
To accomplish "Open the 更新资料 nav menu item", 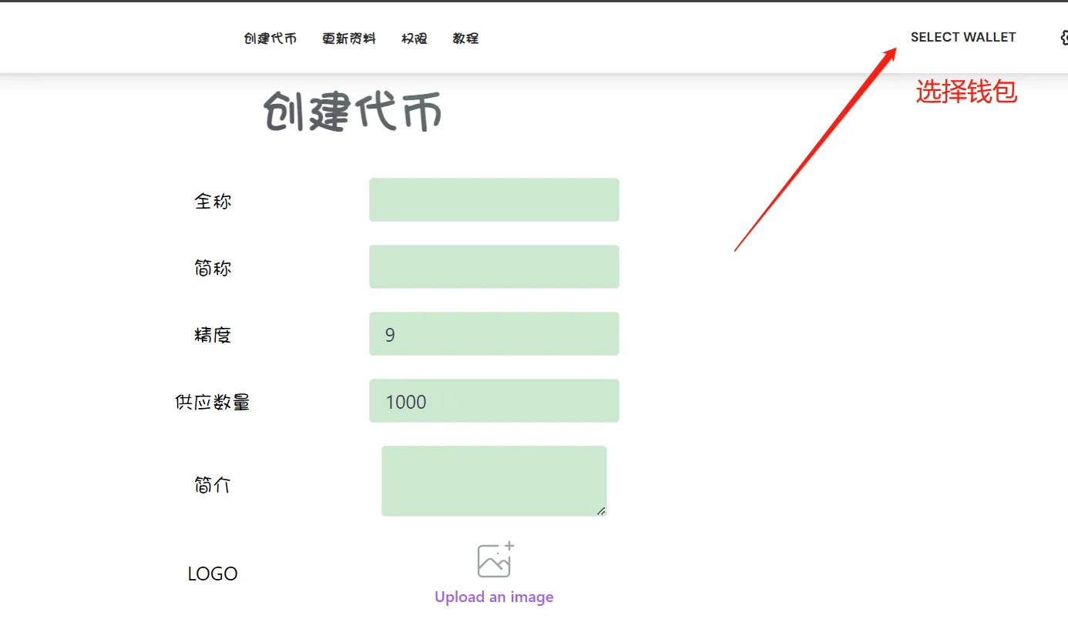I will coord(349,38).
